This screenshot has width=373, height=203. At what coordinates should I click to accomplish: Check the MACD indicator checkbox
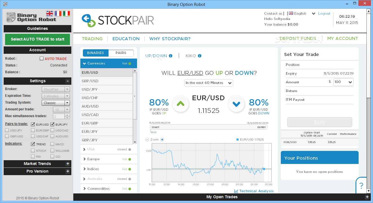click(x=52, y=144)
